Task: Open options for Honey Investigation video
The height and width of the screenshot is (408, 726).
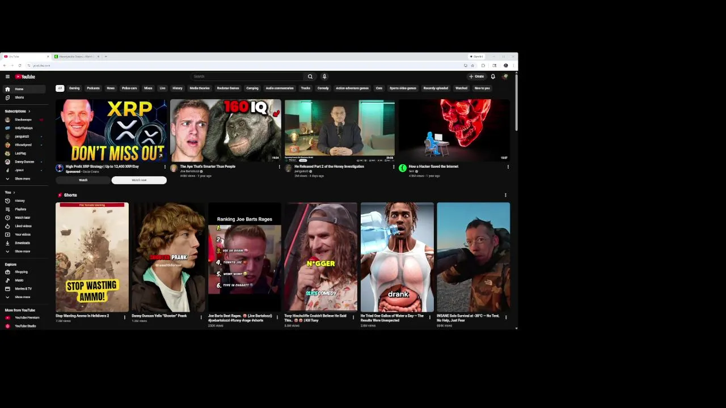Action: (x=394, y=167)
